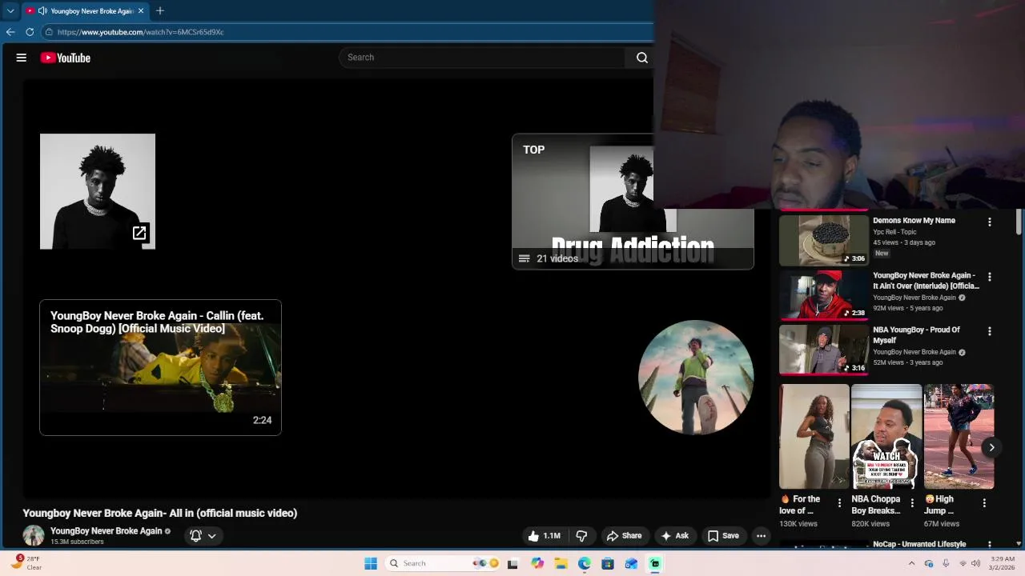Viewport: 1025px width, 576px height.
Task: Open Windows Start menu
Action: pyautogui.click(x=371, y=563)
